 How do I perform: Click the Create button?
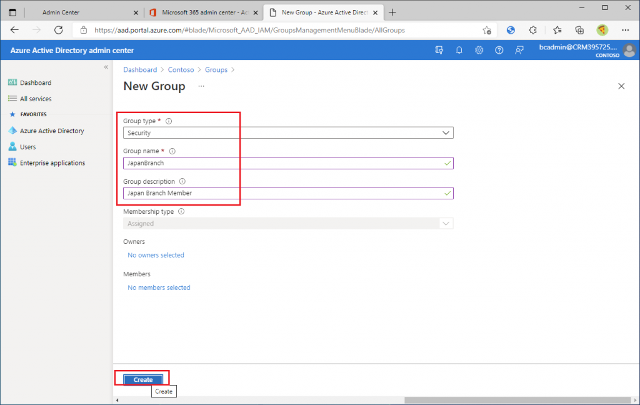pyautogui.click(x=143, y=379)
